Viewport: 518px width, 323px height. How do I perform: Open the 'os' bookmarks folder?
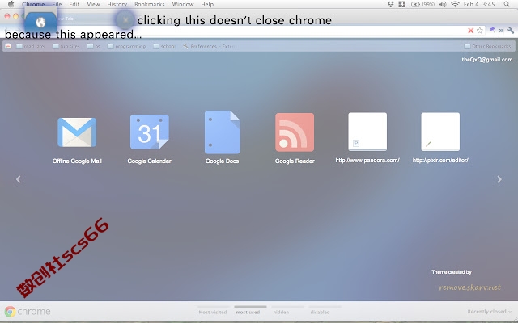(x=94, y=46)
